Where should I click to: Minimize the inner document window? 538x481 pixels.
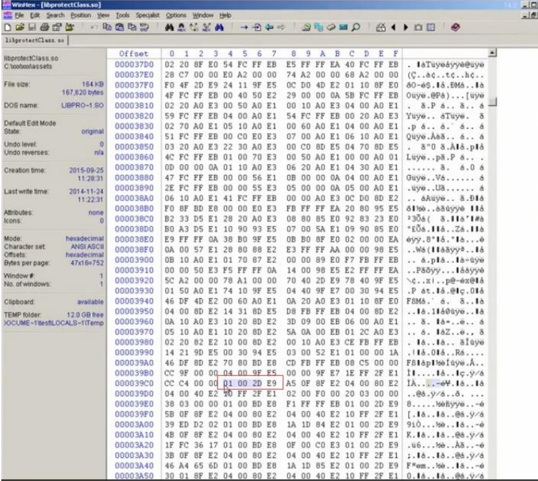[x=525, y=15]
